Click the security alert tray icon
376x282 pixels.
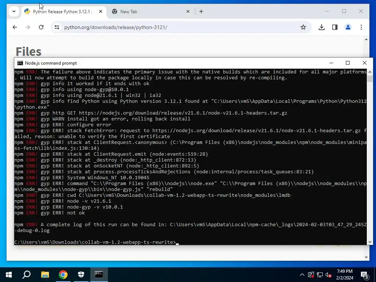click(311, 275)
